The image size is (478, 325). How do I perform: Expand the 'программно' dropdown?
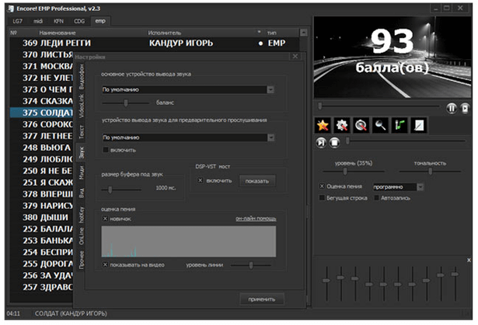click(x=420, y=187)
